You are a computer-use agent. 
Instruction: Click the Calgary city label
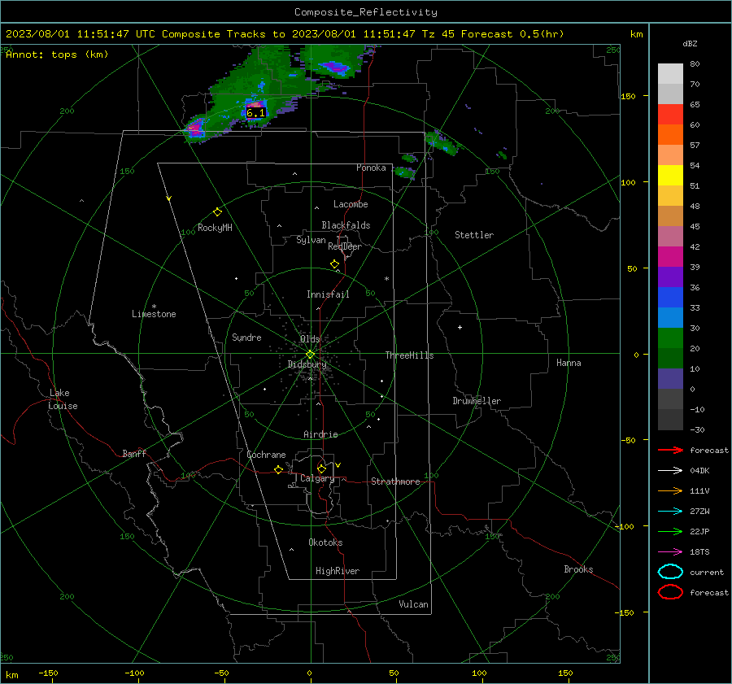[x=317, y=478]
